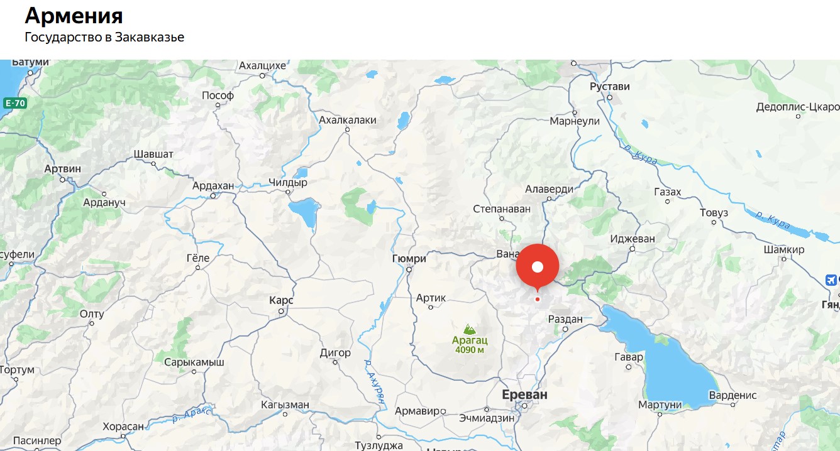Click the E-70 highway shield badge
Viewport: 840px width, 451px height.
point(15,103)
